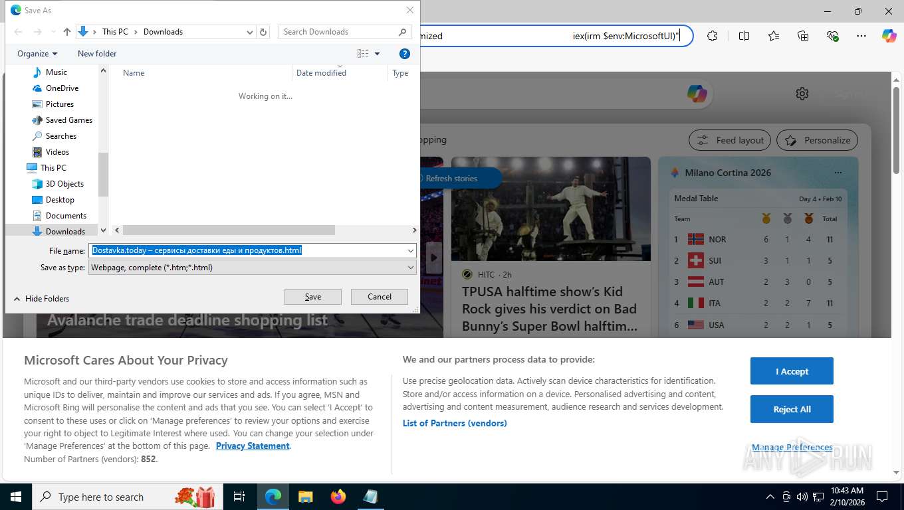The height and width of the screenshot is (510, 904).
Task: Click Reject All on privacy banner
Action: point(792,409)
